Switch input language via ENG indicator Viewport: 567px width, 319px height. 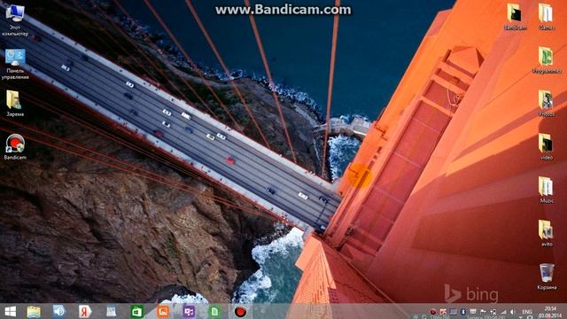pos(527,312)
